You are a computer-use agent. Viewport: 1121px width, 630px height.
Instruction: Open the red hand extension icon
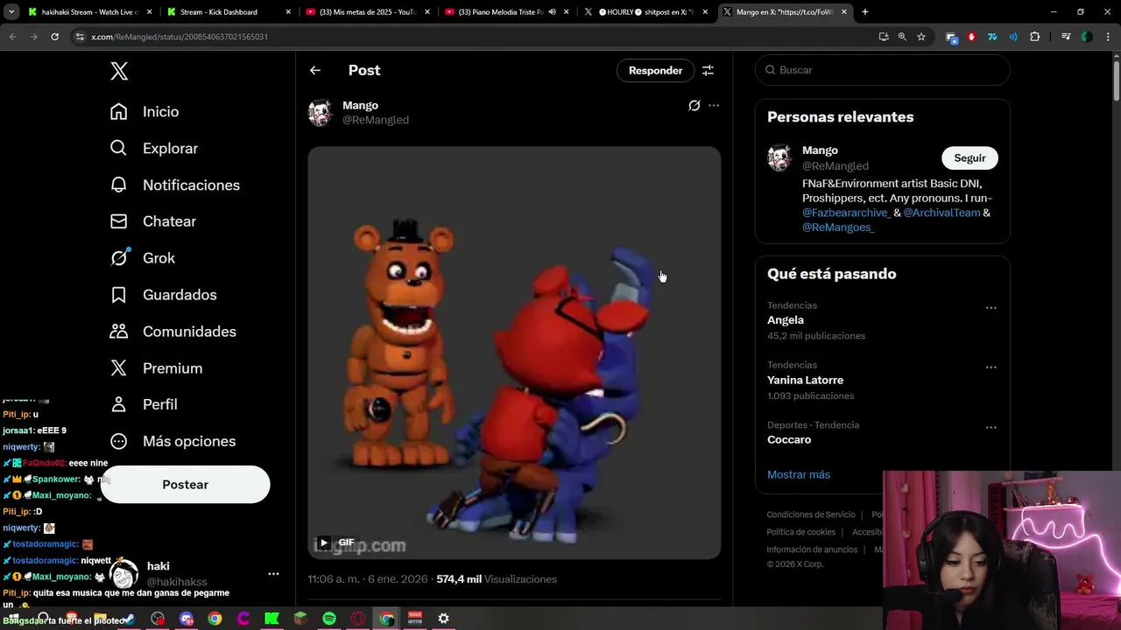[971, 37]
